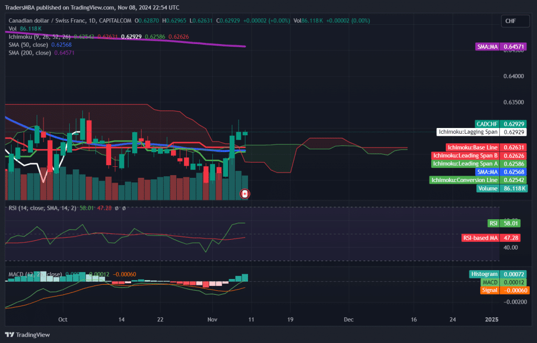
Task: Click the purple SMA:MA 0.64571 price label
Action: click(x=502, y=47)
